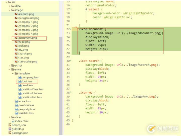This screenshot has width=181, height=136.
Task: Click project tree vertical scrollbar
Action: pos(61,86)
